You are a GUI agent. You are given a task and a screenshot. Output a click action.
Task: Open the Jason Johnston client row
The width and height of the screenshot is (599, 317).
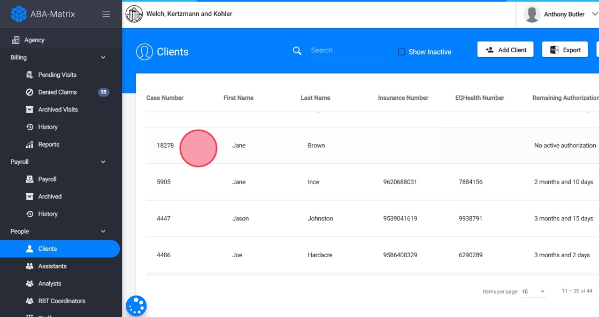372,219
